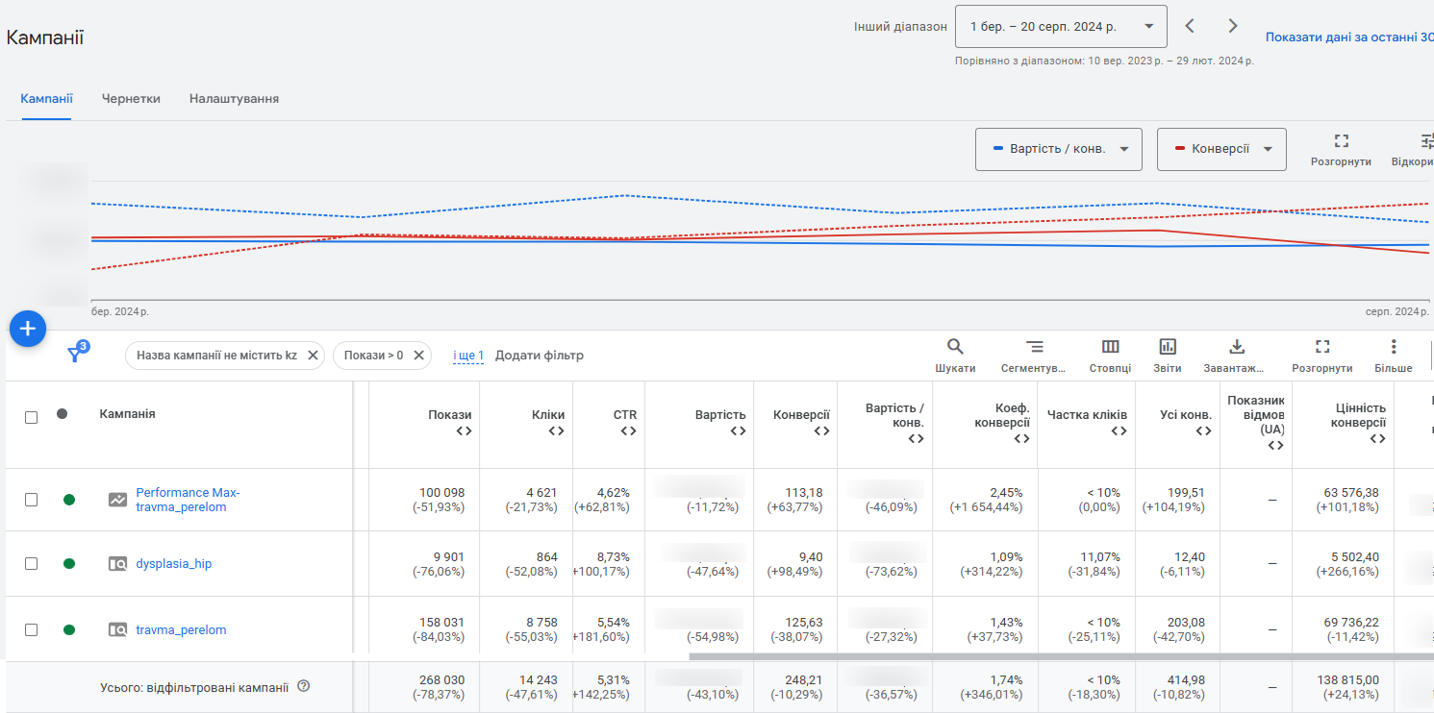Select all campaigns with header checkbox
Viewport: 1434px width, 713px height.
(32, 417)
